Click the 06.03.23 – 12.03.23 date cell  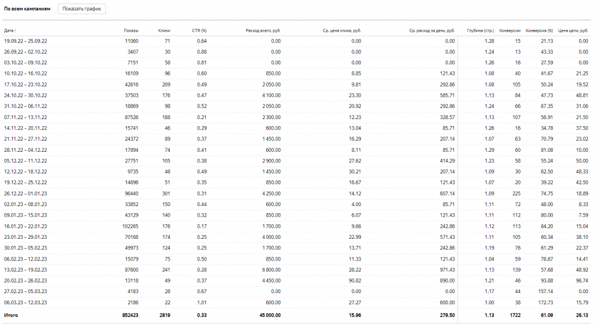25,302
